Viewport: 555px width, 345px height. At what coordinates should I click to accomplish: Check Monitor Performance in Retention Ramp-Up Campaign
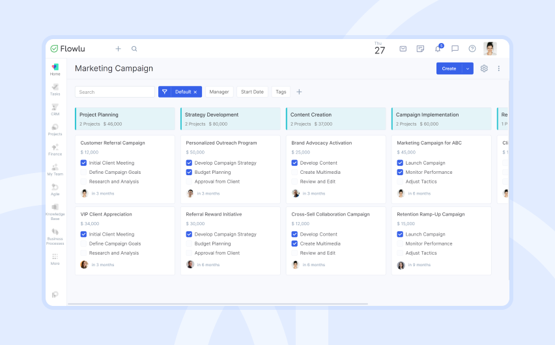pyautogui.click(x=400, y=243)
